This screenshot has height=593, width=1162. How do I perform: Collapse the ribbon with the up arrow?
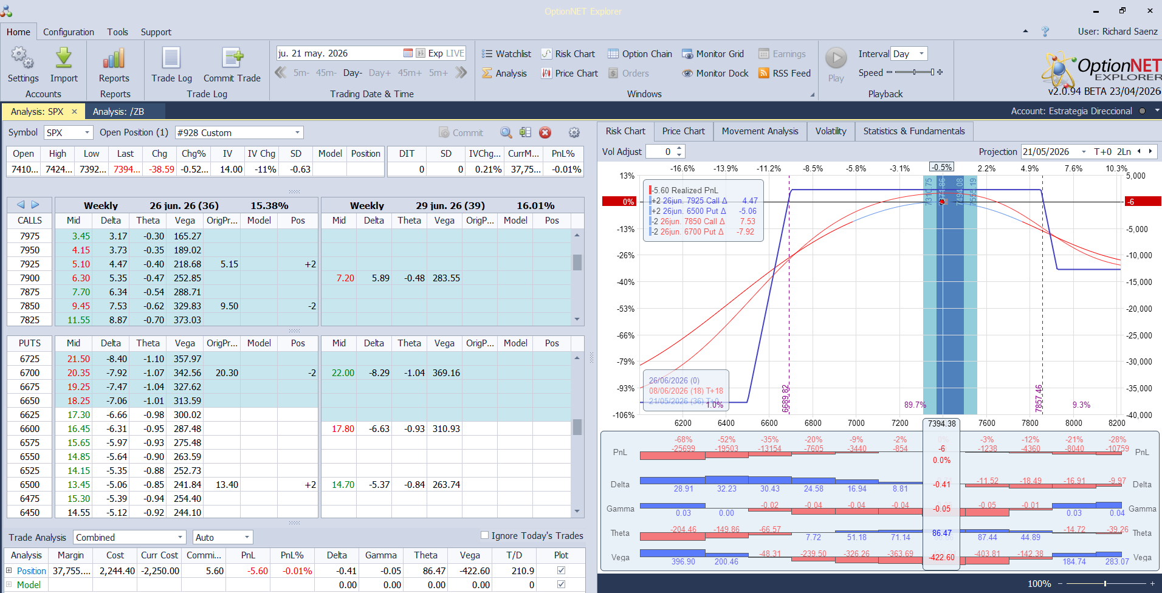point(1026,31)
